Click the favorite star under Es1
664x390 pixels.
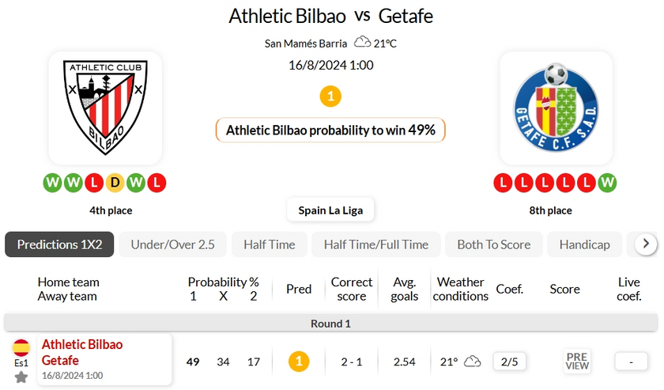pos(21,377)
